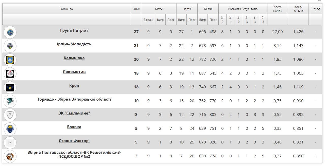Click the Решетилівка team tiger logo

(x=10, y=156)
